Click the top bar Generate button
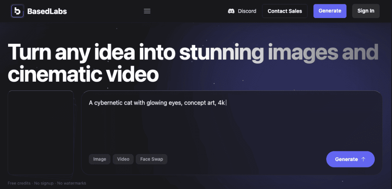This screenshot has width=392, height=189. (330, 11)
